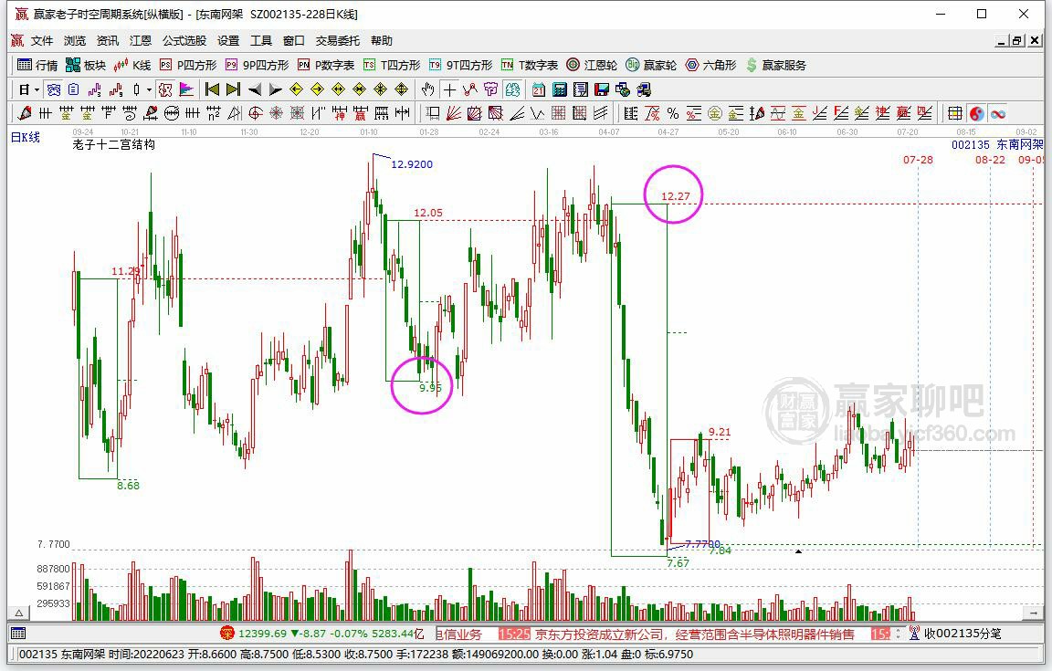This screenshot has width=1052, height=671.
Task: Click the purple staircase 3 icon
Action: (95, 89)
